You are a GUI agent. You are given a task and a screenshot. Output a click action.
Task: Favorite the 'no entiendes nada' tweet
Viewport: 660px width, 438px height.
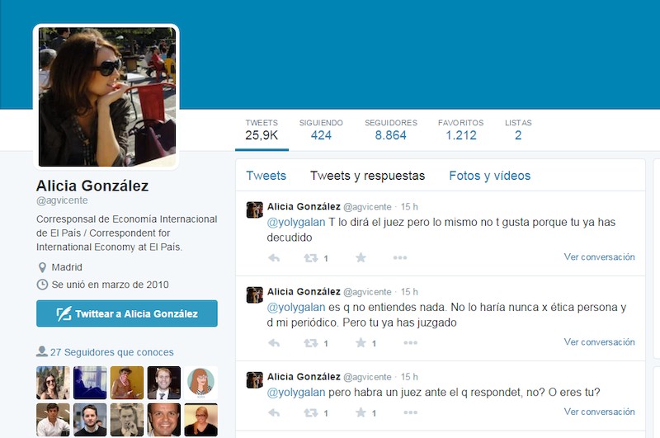pyautogui.click(x=361, y=342)
